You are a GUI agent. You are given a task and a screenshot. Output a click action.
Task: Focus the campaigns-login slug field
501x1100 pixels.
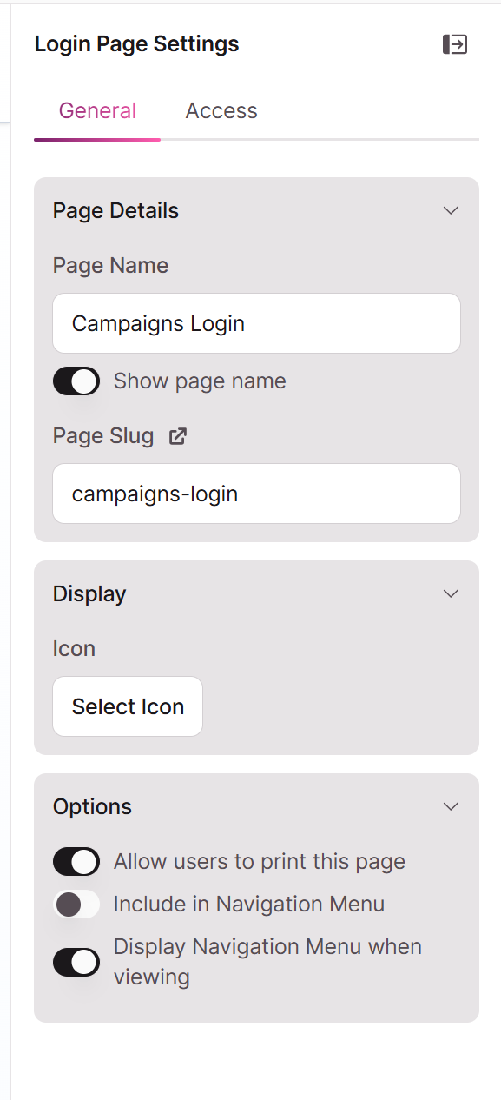click(x=256, y=494)
